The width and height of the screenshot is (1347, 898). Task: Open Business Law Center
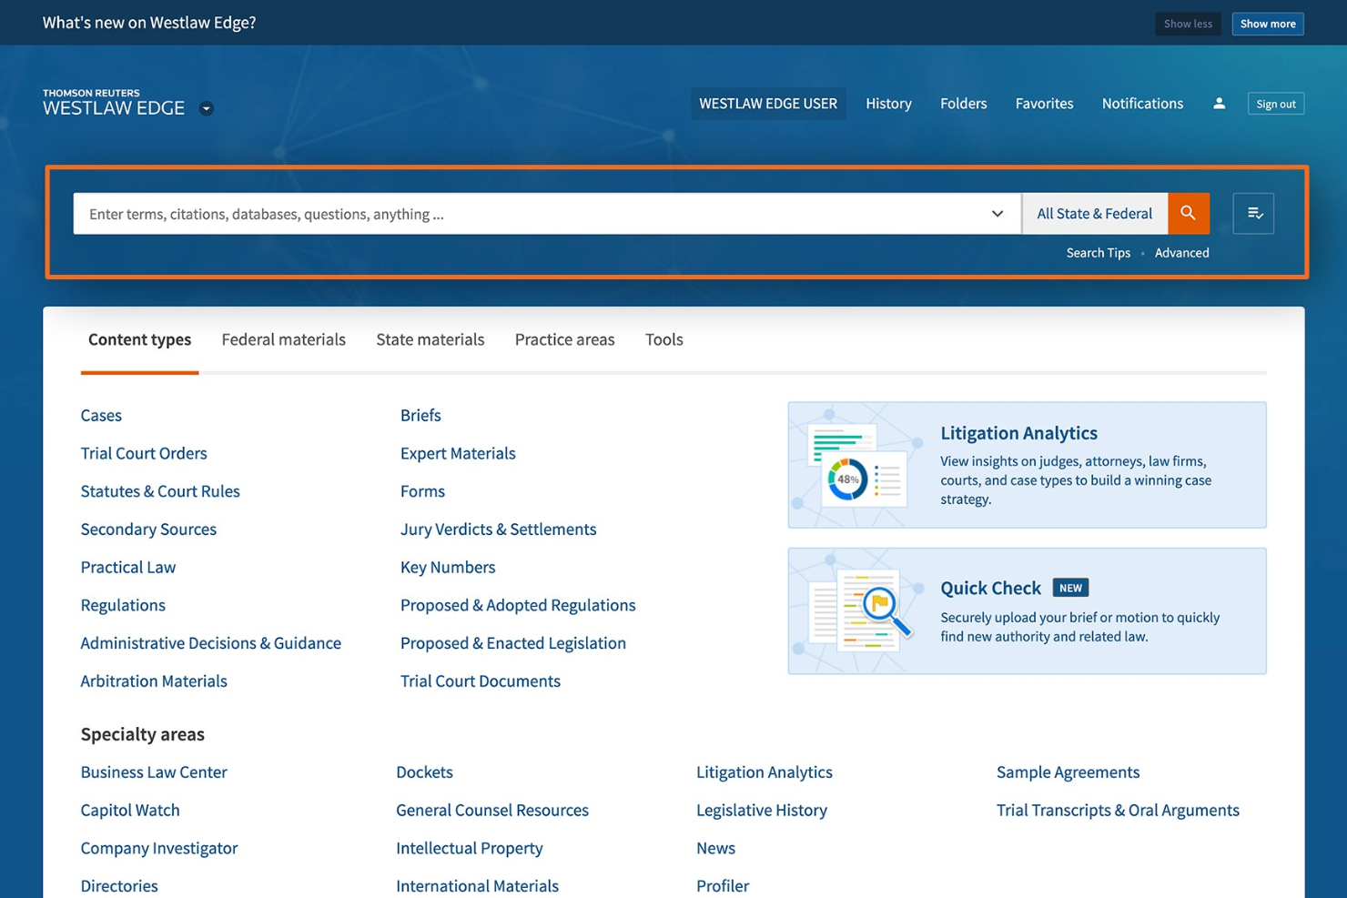click(x=154, y=772)
